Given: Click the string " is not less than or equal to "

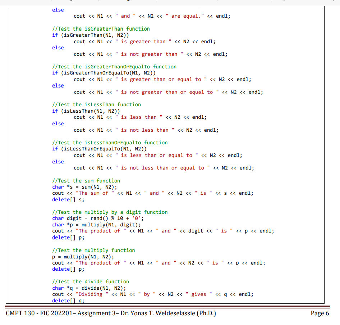Looking at the screenshot, I should 162,168.
